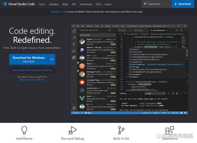The image size is (197, 143).
Task: Select the Built-in Git icon
Action: click(121, 130)
